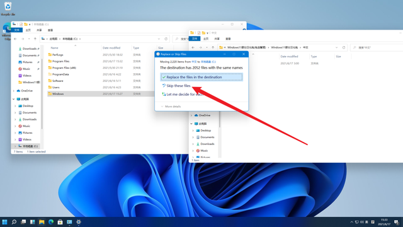
Task: Expand Downloads node in C: window tree
Action: (15, 119)
